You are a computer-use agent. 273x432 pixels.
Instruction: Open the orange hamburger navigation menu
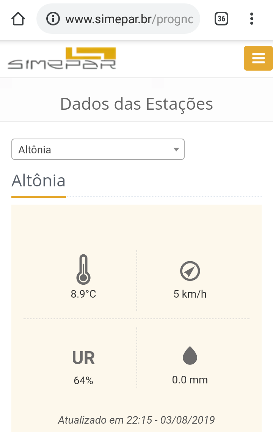point(258,58)
